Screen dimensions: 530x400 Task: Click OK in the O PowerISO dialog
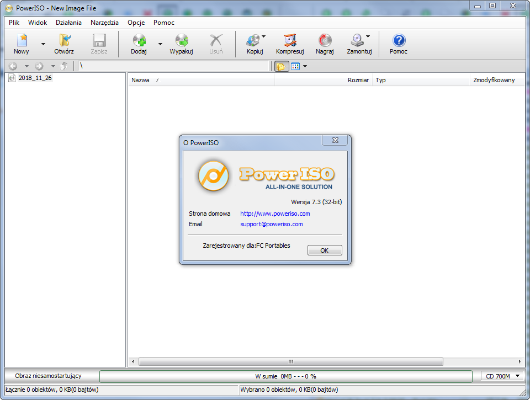pos(325,250)
